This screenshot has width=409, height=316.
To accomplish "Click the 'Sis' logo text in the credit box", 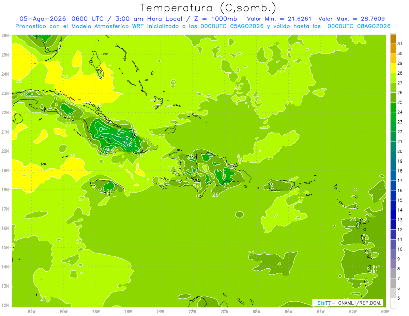I will pyautogui.click(x=321, y=303).
